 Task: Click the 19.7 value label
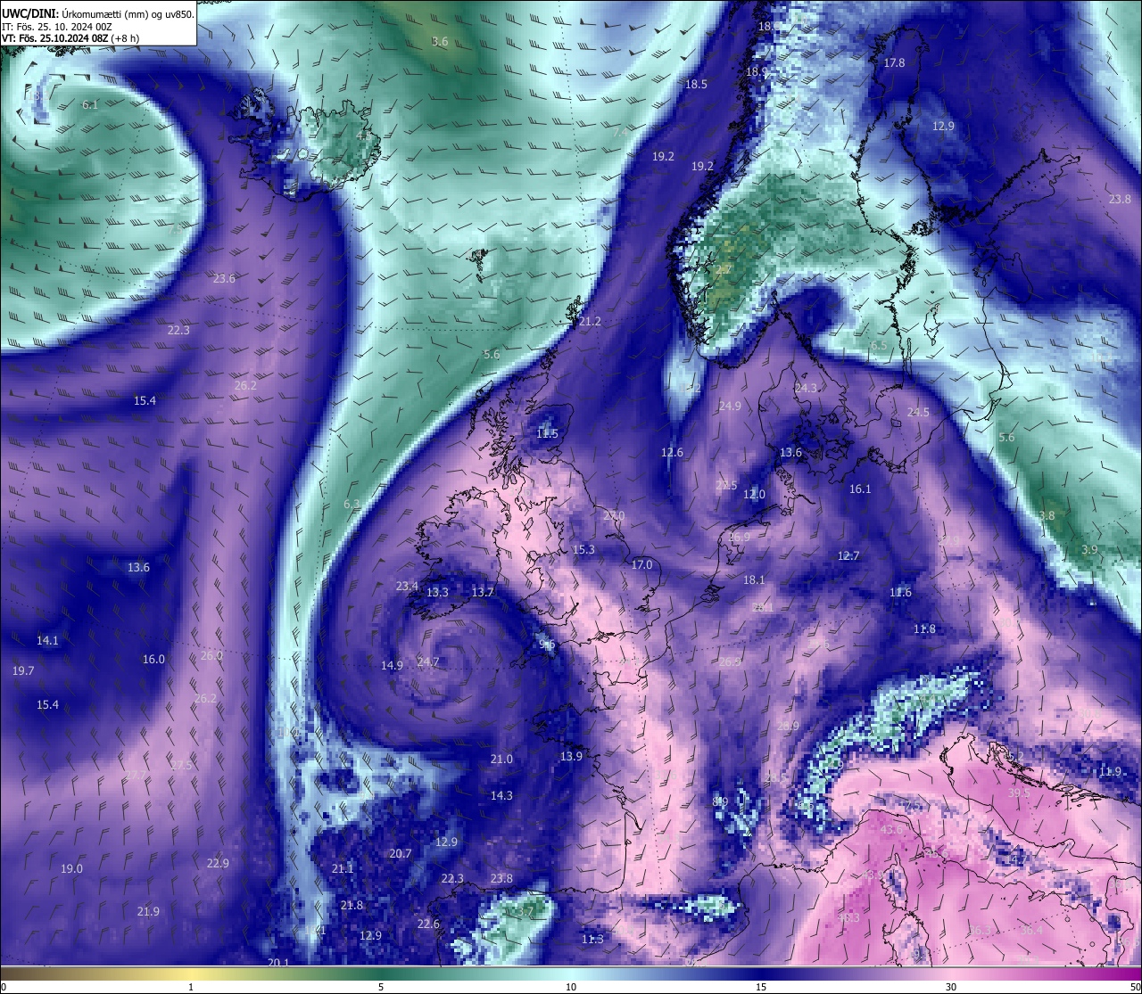tap(23, 671)
